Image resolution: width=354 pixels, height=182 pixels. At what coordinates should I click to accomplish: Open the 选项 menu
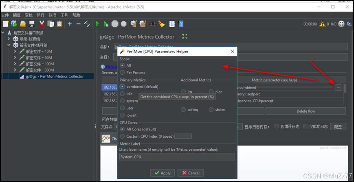tap(53, 15)
